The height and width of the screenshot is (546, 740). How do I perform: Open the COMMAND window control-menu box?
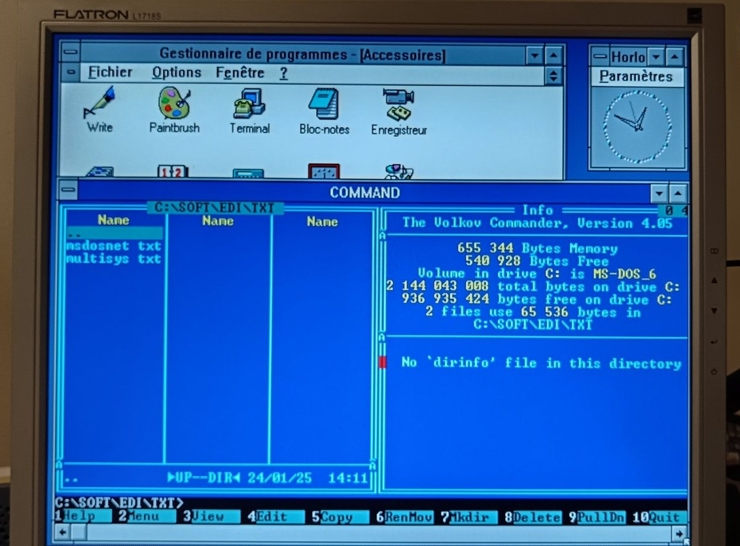pyautogui.click(x=69, y=190)
